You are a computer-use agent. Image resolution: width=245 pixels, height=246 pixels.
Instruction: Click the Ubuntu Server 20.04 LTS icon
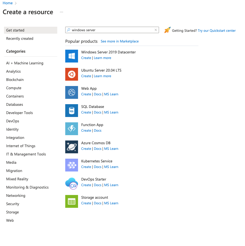coord(72,74)
